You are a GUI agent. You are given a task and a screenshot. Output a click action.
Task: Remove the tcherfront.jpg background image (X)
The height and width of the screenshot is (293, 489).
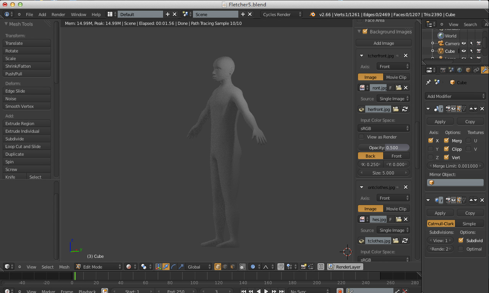tap(406, 55)
